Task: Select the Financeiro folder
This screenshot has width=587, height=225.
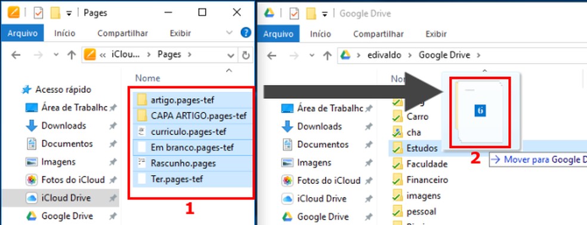Action: [419, 180]
